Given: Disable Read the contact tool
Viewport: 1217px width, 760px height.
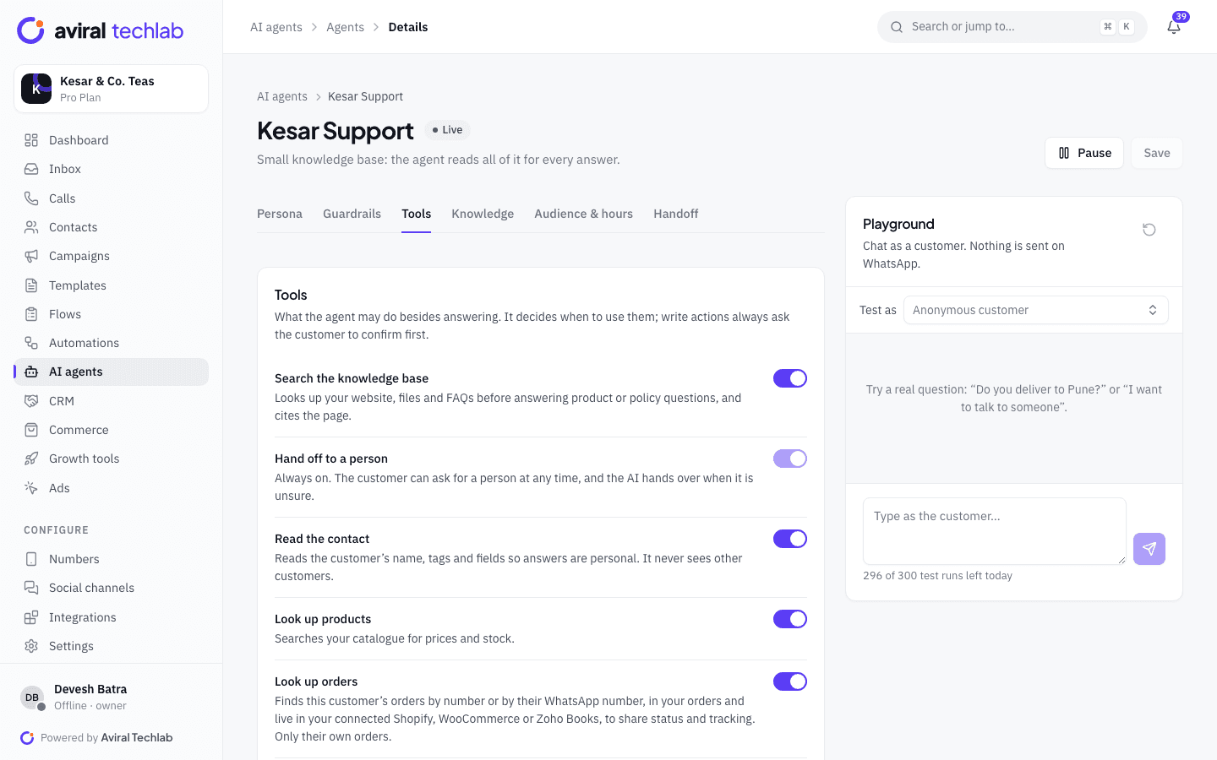Looking at the screenshot, I should tap(790, 539).
